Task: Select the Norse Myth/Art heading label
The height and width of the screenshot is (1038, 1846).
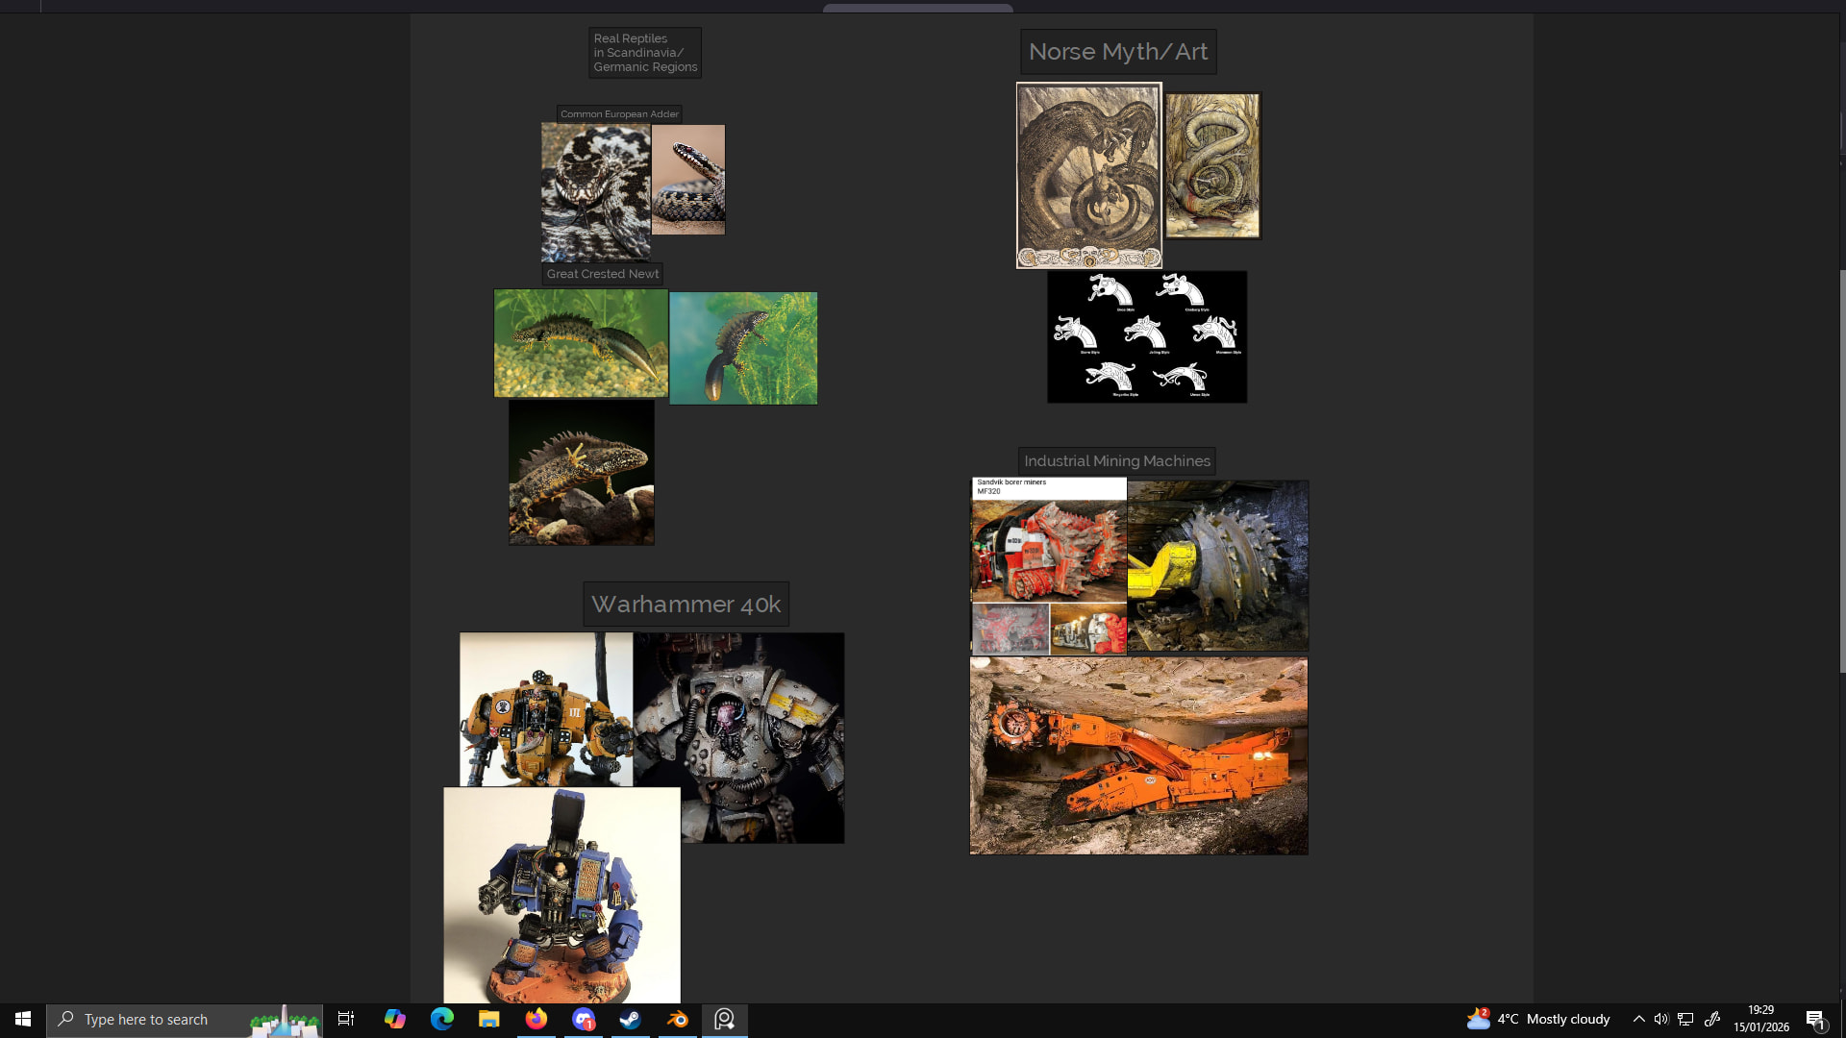Action: (x=1117, y=52)
